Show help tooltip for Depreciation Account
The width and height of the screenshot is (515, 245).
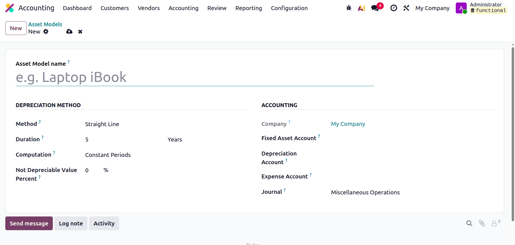286,161
